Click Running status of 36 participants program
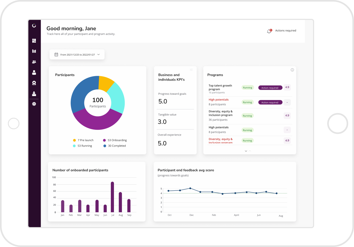 point(247,116)
